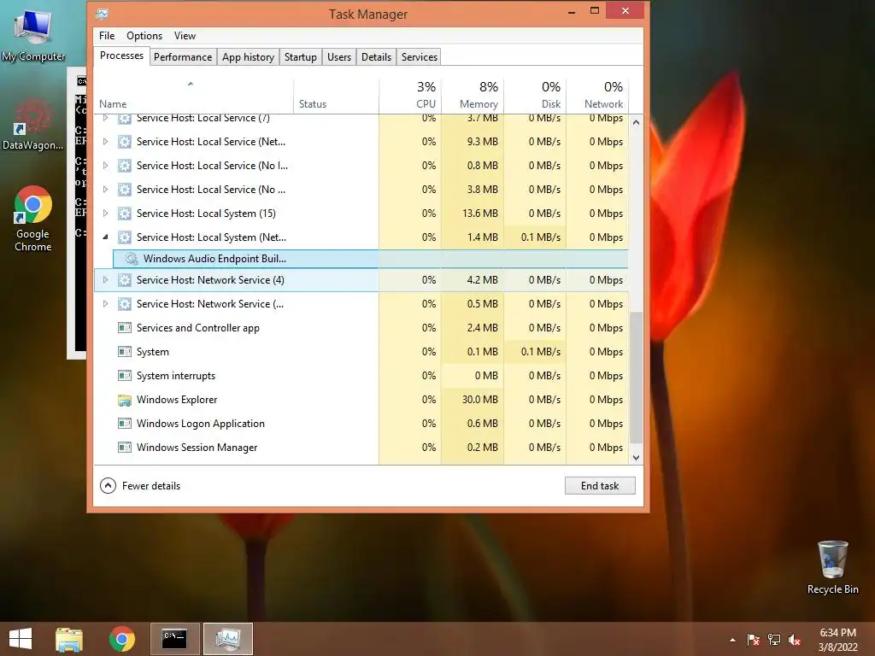
Task: Click the System process icon
Action: point(125,352)
